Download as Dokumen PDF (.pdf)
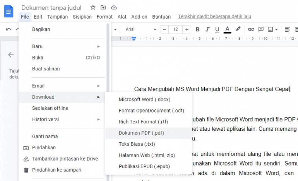The height and width of the screenshot is (181, 298). (x=149, y=133)
